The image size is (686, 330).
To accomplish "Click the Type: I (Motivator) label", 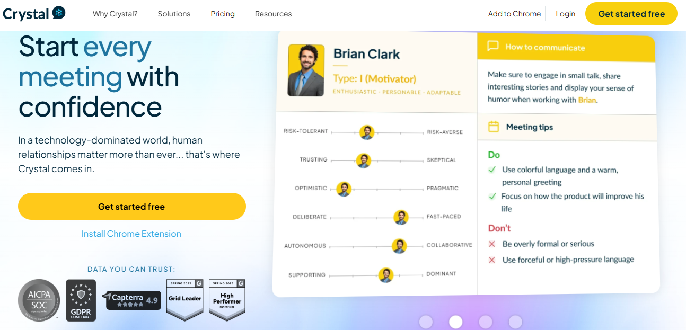I will coord(374,79).
